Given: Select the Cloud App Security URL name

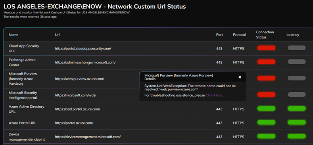Looking at the screenshot, I should 24,48.
